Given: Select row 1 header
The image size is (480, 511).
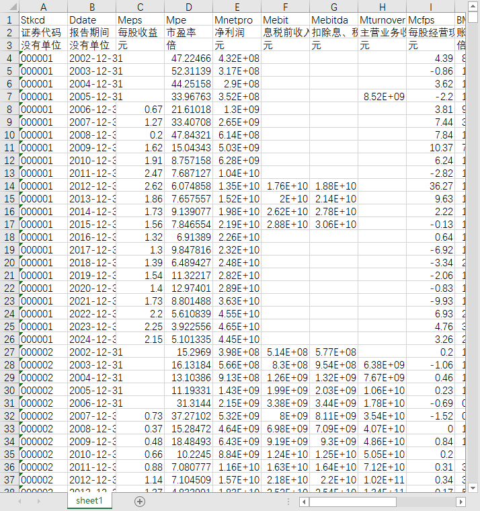Looking at the screenshot, I should [9, 20].
